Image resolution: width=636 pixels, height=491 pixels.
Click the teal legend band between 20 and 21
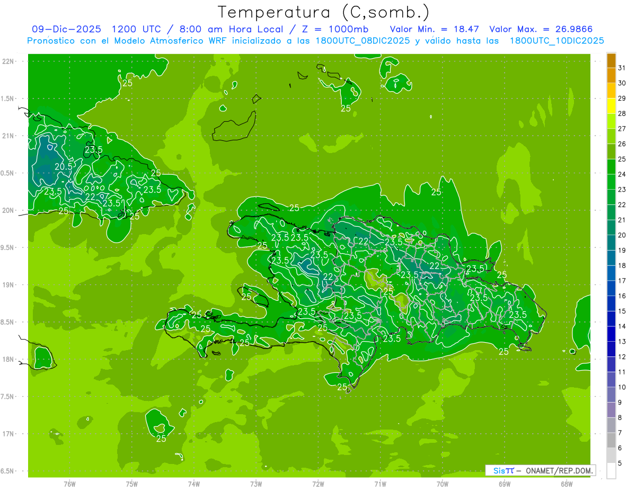pyautogui.click(x=611, y=227)
